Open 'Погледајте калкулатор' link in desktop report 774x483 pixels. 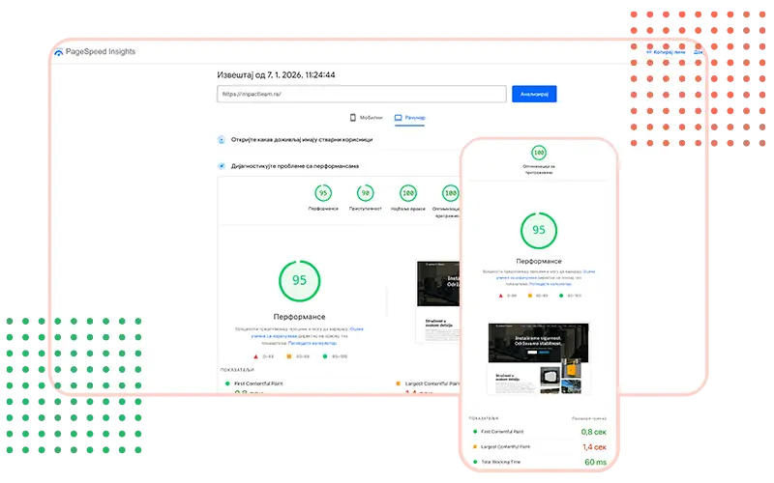[313, 343]
